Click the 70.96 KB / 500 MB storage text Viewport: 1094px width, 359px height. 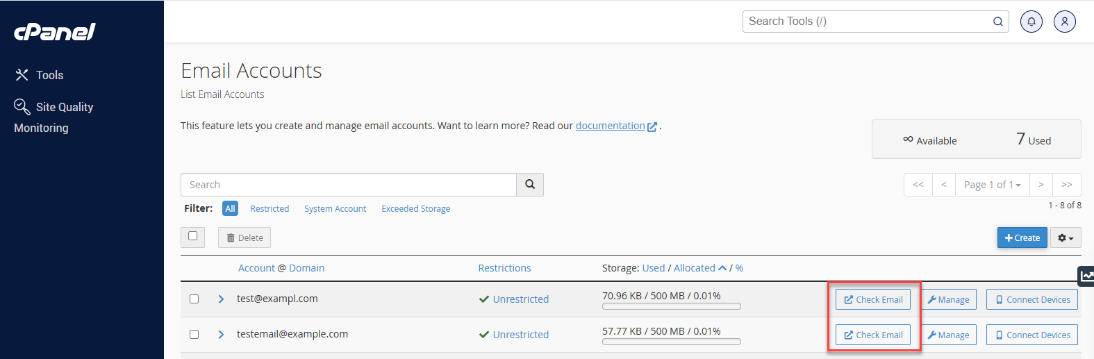[x=661, y=296]
